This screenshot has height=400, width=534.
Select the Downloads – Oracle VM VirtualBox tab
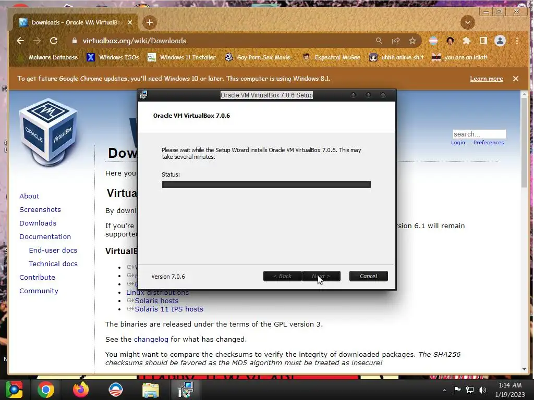76,22
